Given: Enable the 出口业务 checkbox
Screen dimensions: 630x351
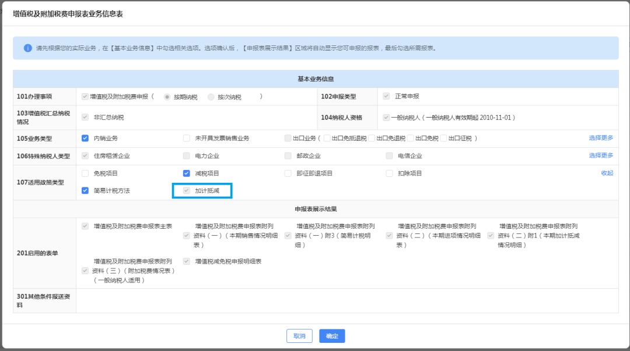Looking at the screenshot, I should tap(288, 138).
